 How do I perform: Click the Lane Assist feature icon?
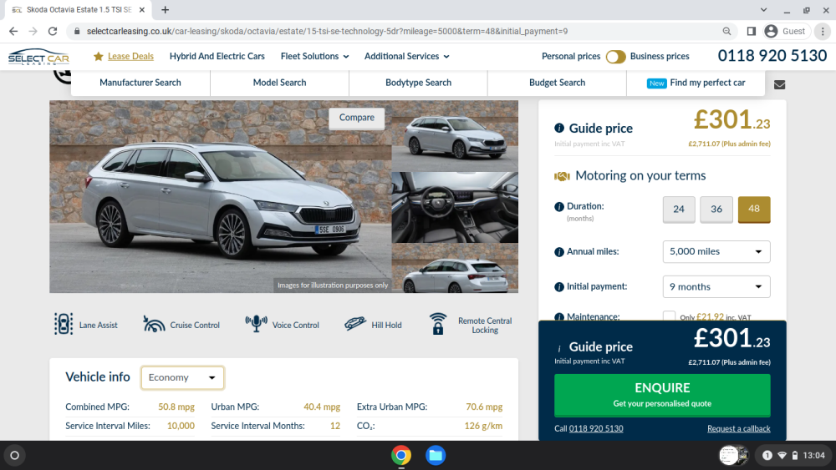(64, 324)
